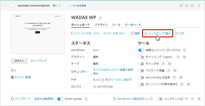Open settings sliders for wp-cron.php を継承

point(181,77)
